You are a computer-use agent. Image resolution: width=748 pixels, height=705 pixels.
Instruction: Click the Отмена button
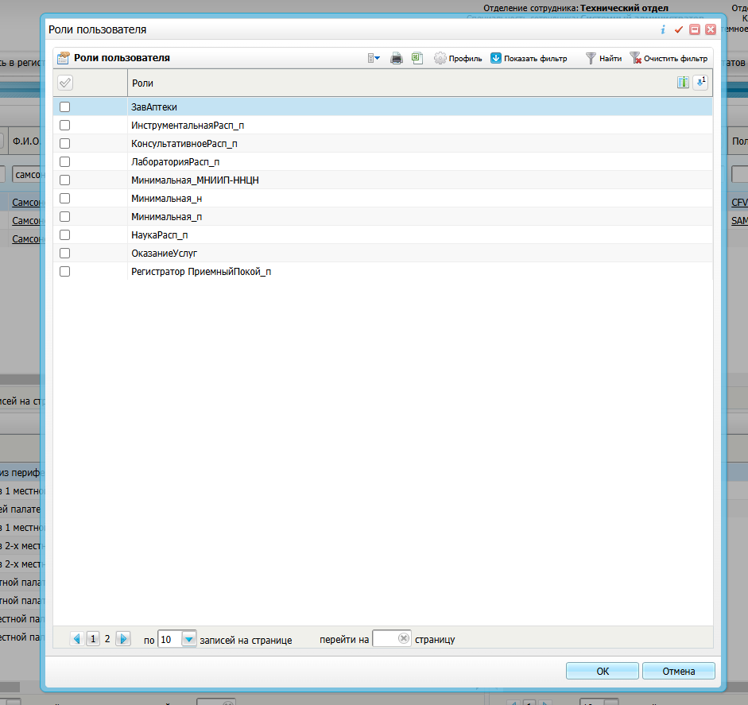click(678, 671)
